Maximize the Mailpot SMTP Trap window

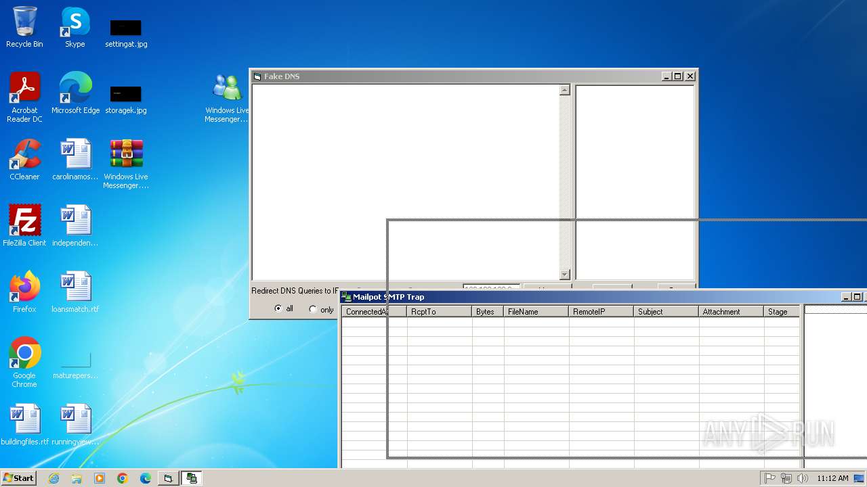(858, 297)
